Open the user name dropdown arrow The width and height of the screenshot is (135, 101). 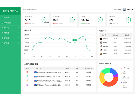tap(133, 10)
